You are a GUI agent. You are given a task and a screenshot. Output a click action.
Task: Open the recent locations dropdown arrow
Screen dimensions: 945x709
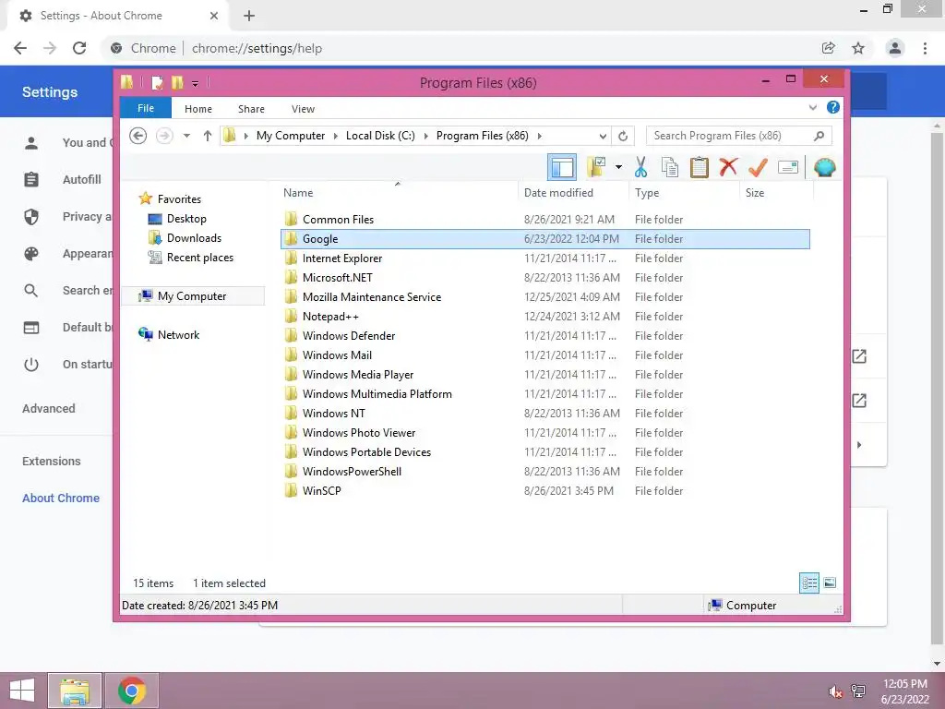point(186,136)
